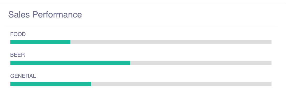Click the FOOD label
The width and height of the screenshot is (286, 100).
pyautogui.click(x=18, y=34)
